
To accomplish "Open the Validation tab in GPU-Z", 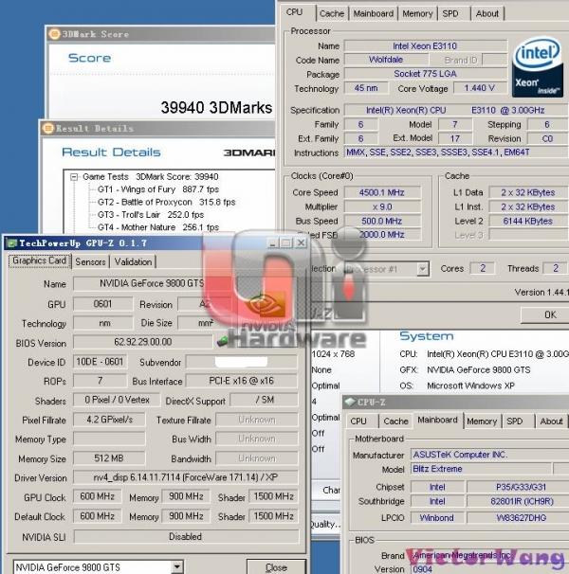I will [133, 261].
